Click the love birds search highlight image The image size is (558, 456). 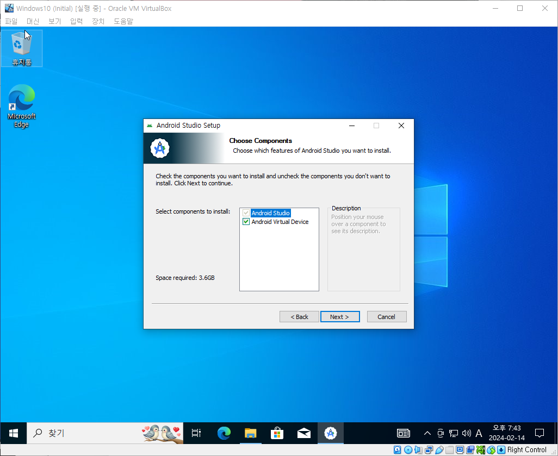click(162, 433)
